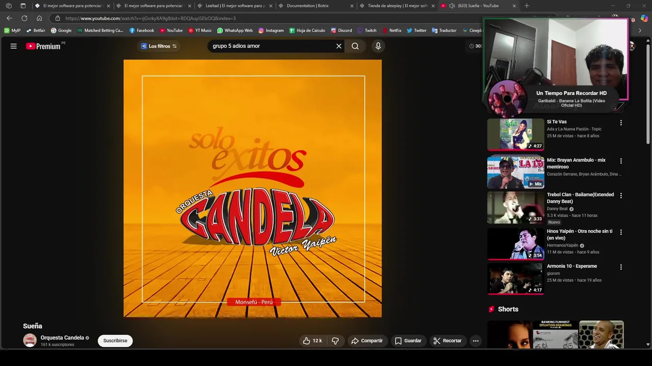The image size is (652, 366).
Task: Dislike the Sueña video
Action: pos(335,341)
